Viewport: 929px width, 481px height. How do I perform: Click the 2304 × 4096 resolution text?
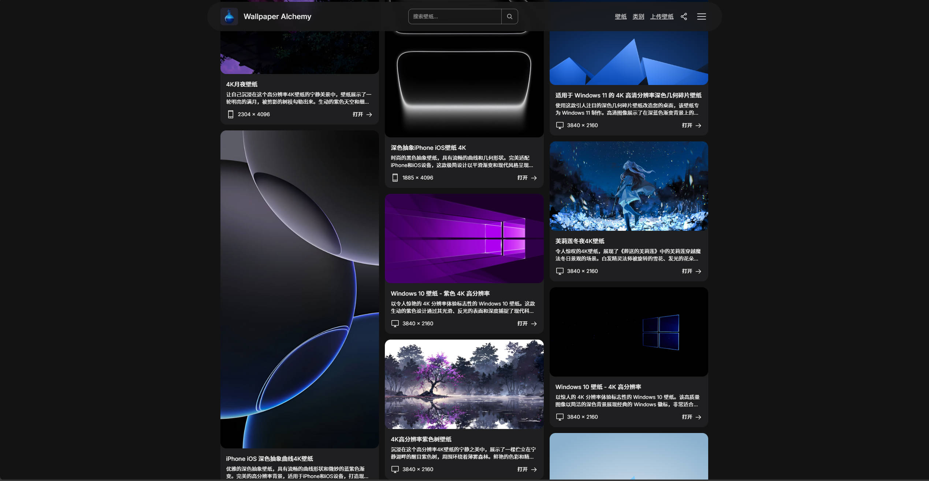(x=254, y=114)
